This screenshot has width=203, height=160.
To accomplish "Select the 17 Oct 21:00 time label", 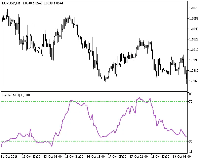I will (x=139, y=157).
